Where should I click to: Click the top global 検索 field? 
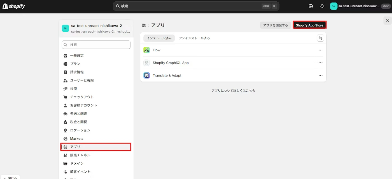(196, 6)
